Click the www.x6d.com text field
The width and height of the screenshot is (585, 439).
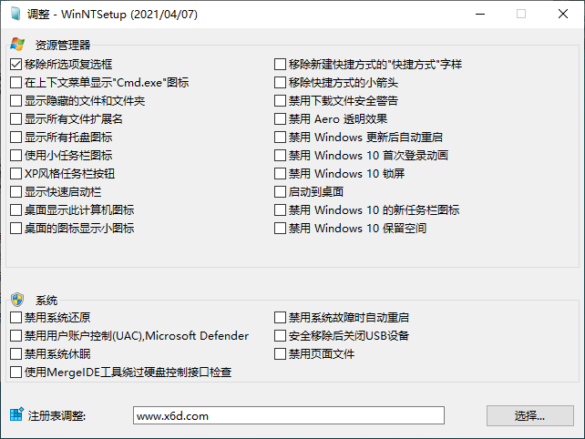pyautogui.click(x=288, y=416)
